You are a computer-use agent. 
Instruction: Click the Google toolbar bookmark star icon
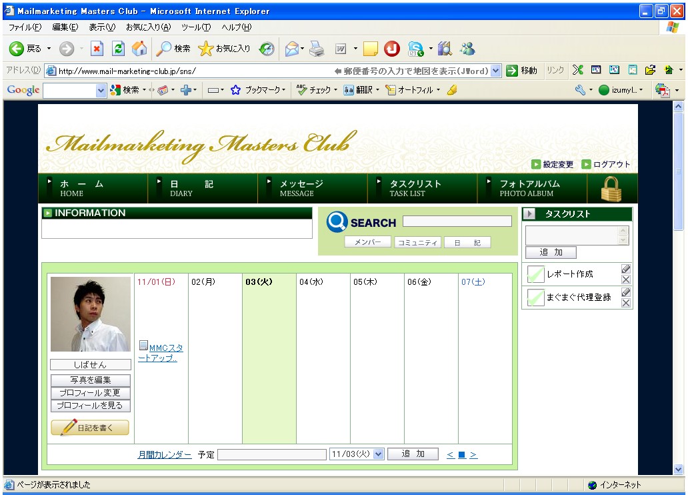tap(235, 90)
